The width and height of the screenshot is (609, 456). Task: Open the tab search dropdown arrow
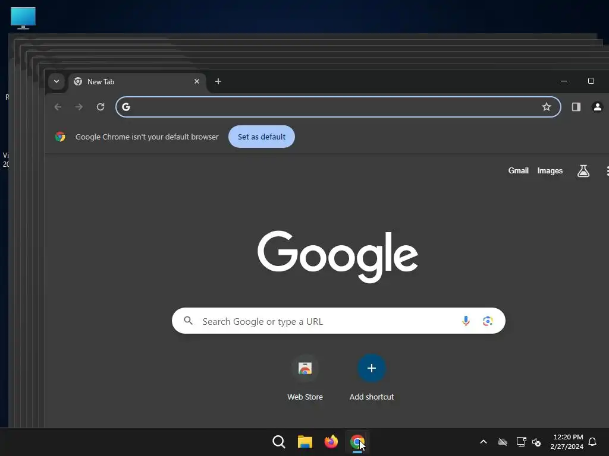[x=56, y=81]
